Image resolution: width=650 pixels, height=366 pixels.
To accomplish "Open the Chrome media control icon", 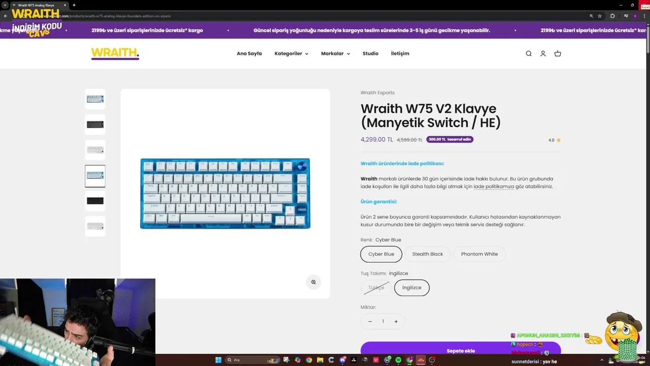I will [626, 16].
